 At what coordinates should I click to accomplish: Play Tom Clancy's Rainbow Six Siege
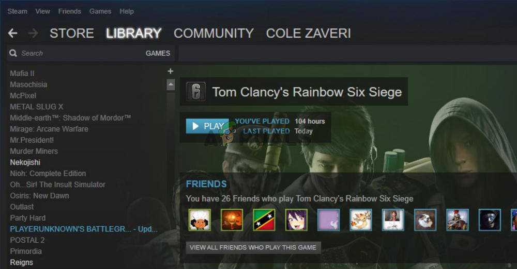207,126
